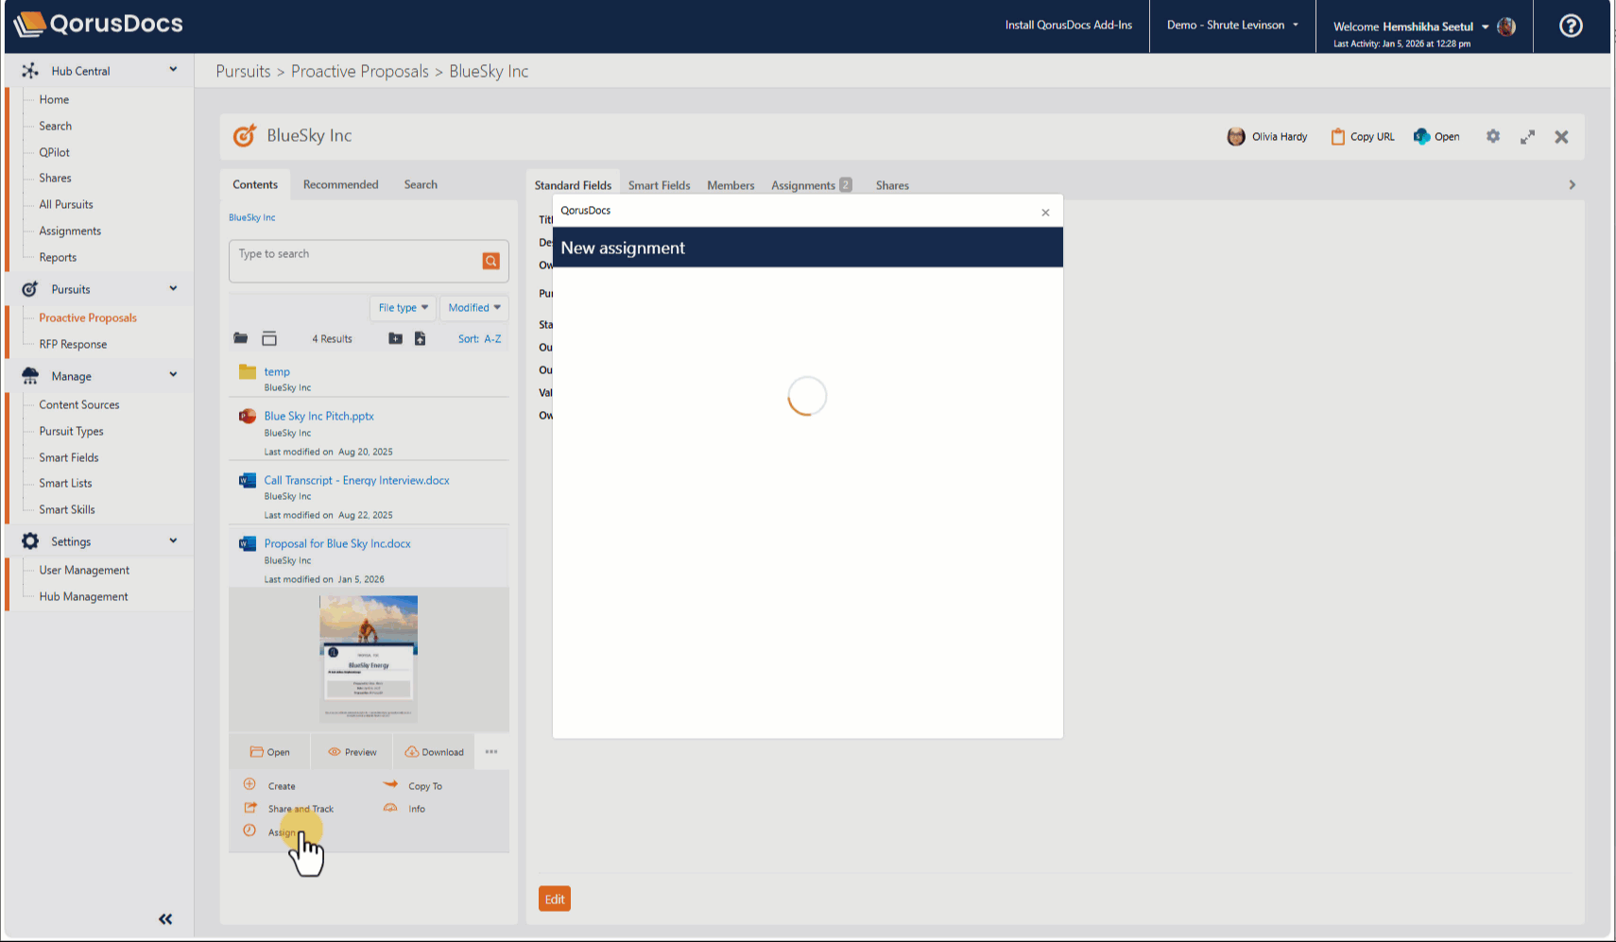Click the orange search icon in search box
The image size is (1616, 942).
tap(490, 261)
